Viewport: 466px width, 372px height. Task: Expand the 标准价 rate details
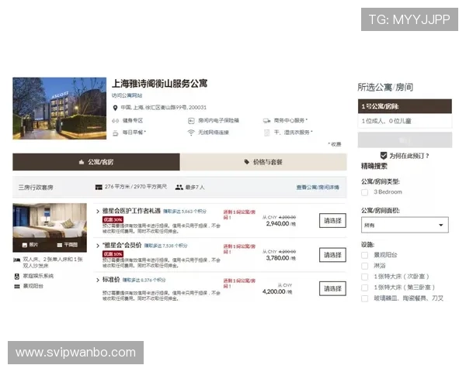point(98,280)
